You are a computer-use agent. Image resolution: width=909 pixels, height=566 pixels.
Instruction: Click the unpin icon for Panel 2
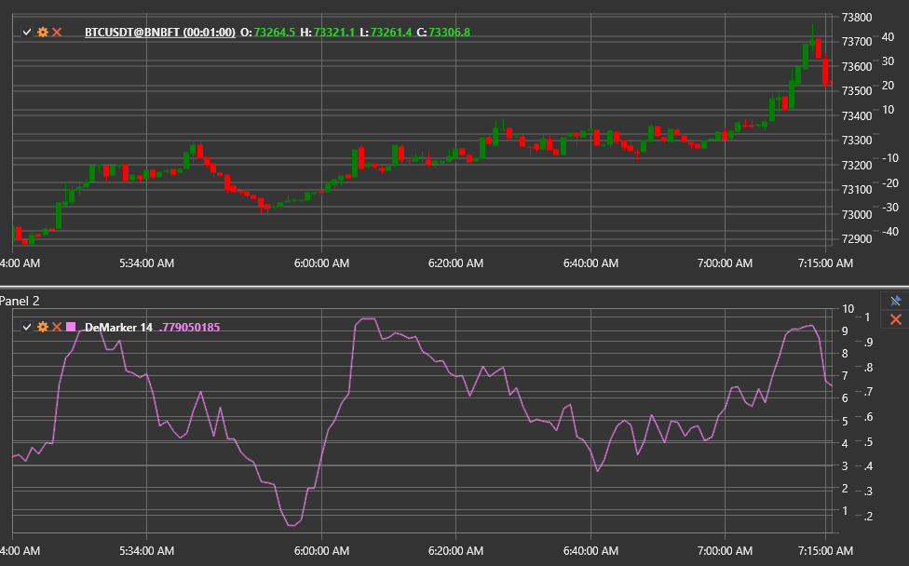(895, 301)
